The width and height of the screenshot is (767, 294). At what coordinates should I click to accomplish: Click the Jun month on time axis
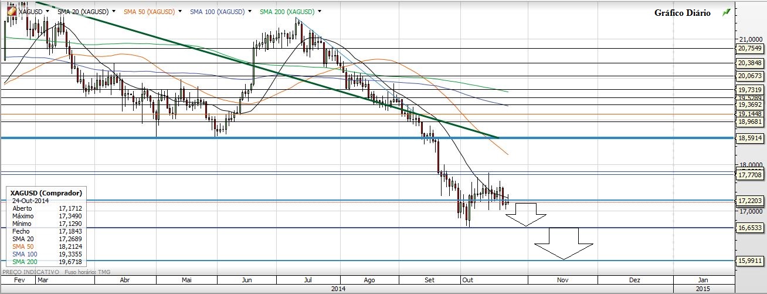[x=247, y=281]
